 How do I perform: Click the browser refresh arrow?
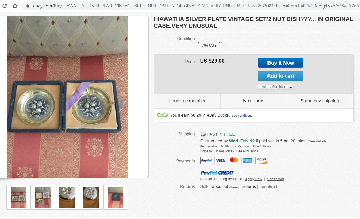point(4,6)
